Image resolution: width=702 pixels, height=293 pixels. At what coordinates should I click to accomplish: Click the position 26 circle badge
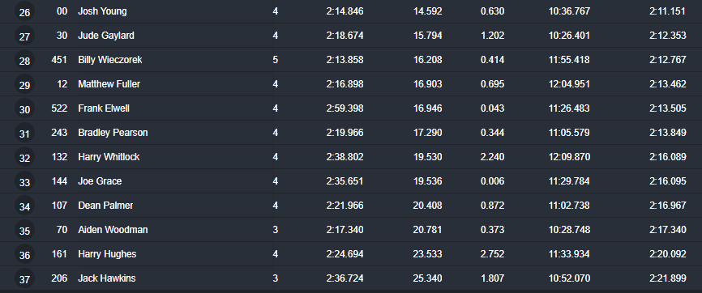(x=24, y=12)
